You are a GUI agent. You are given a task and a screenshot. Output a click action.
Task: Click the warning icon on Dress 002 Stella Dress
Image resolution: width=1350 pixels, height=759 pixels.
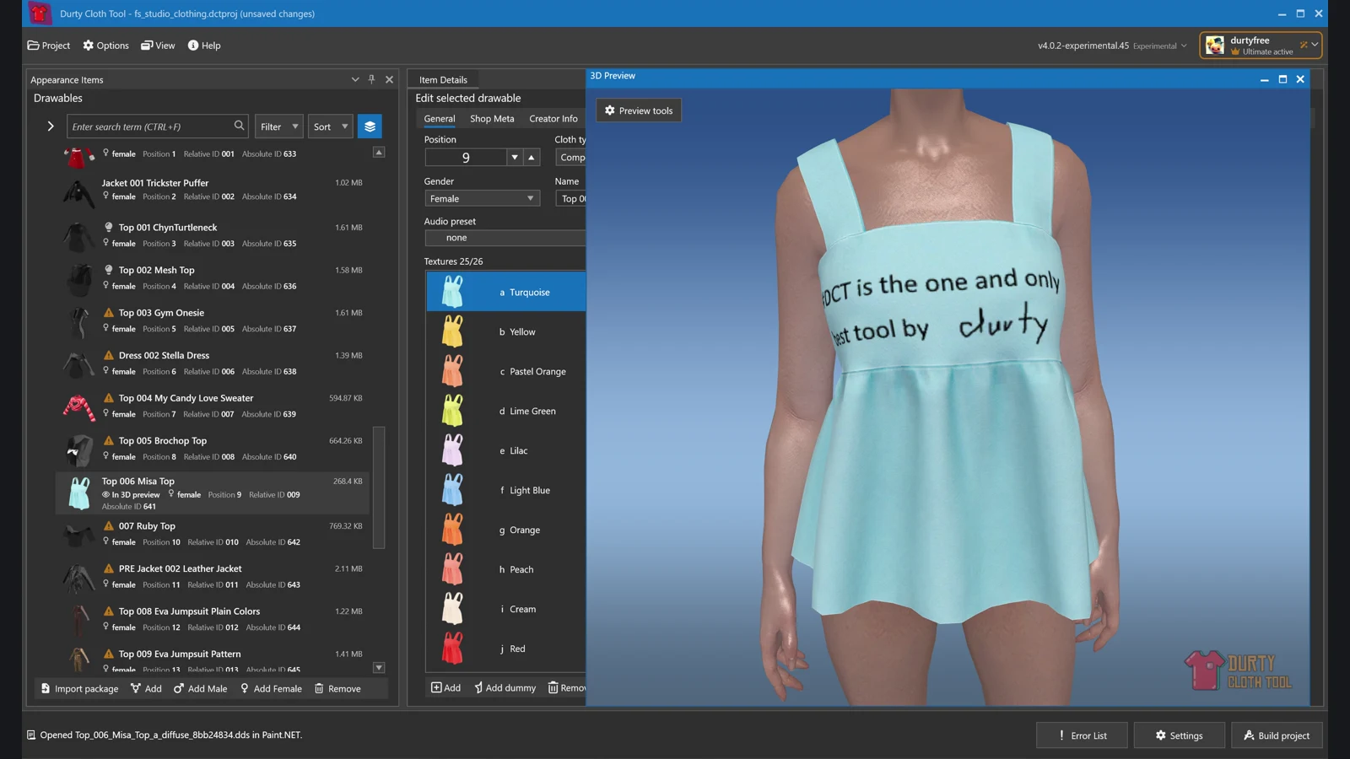click(x=109, y=355)
